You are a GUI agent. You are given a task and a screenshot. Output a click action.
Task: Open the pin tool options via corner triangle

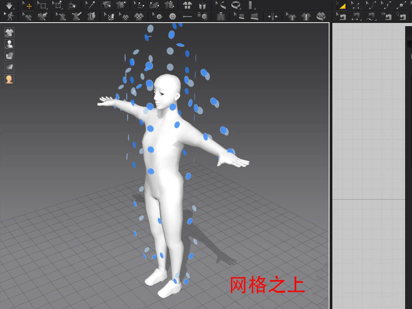pyautogui.click(x=96, y=10)
